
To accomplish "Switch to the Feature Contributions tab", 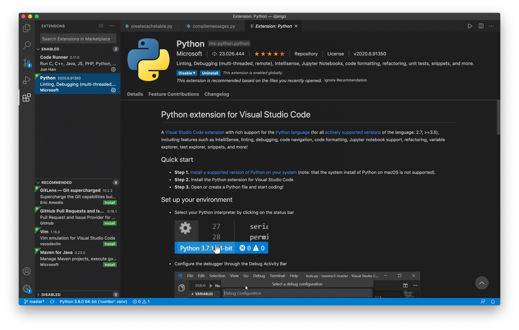I will (x=174, y=94).
